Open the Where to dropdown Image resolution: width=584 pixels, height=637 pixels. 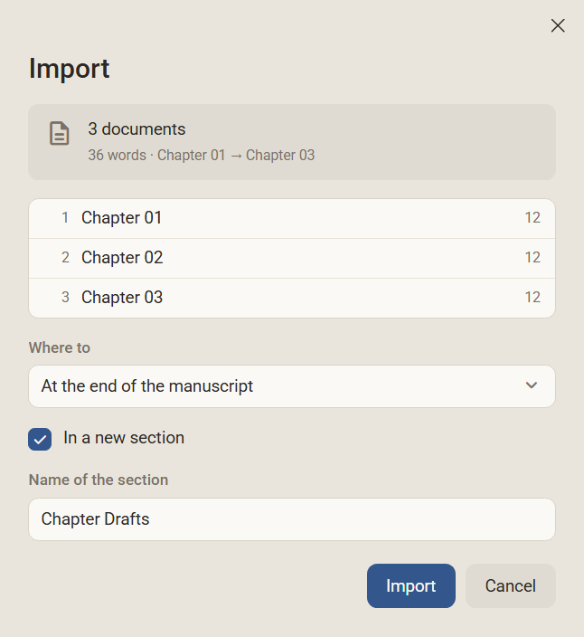(292, 386)
